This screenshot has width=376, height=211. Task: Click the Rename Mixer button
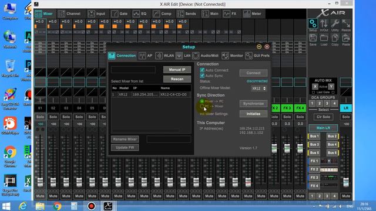pos(125,139)
